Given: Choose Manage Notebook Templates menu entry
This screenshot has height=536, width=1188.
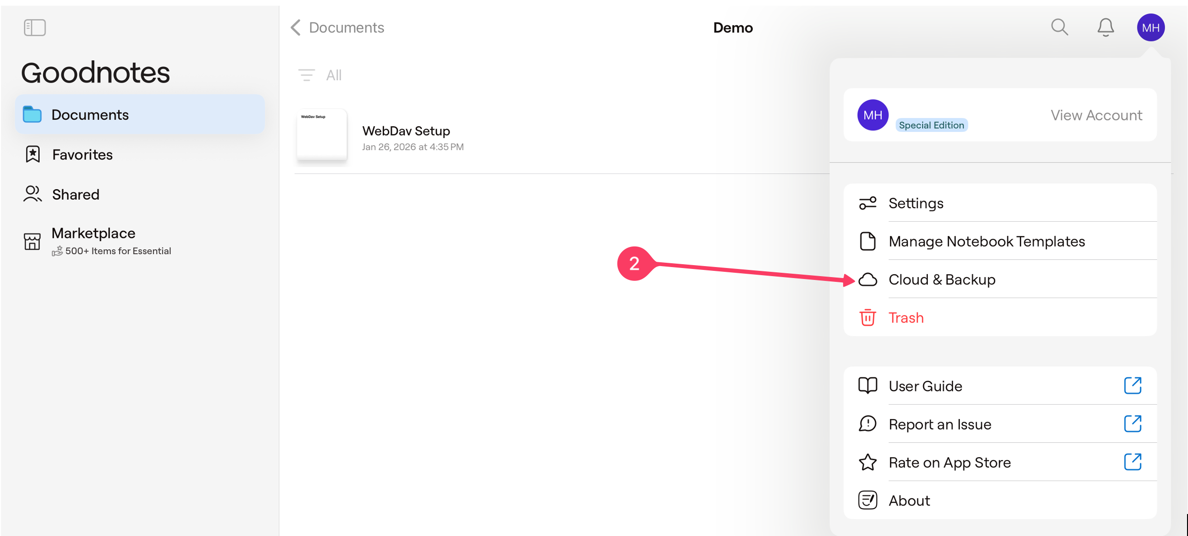Looking at the screenshot, I should (x=1000, y=241).
